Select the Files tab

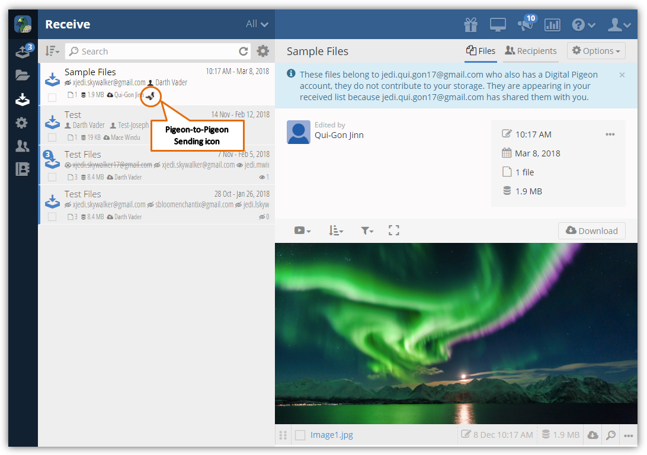click(x=481, y=51)
